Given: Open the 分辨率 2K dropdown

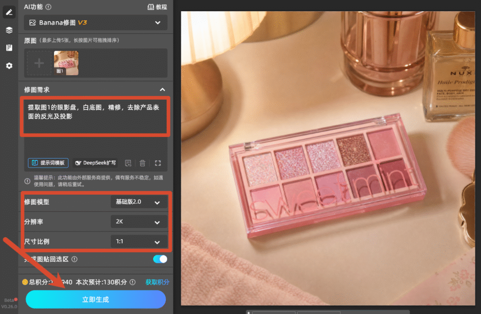Looking at the screenshot, I should click(x=139, y=221).
